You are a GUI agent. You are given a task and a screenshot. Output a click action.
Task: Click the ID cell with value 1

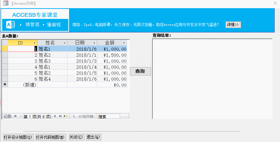pos(23,48)
